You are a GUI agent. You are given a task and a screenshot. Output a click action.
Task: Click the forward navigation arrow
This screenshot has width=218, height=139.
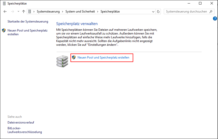point(13,11)
